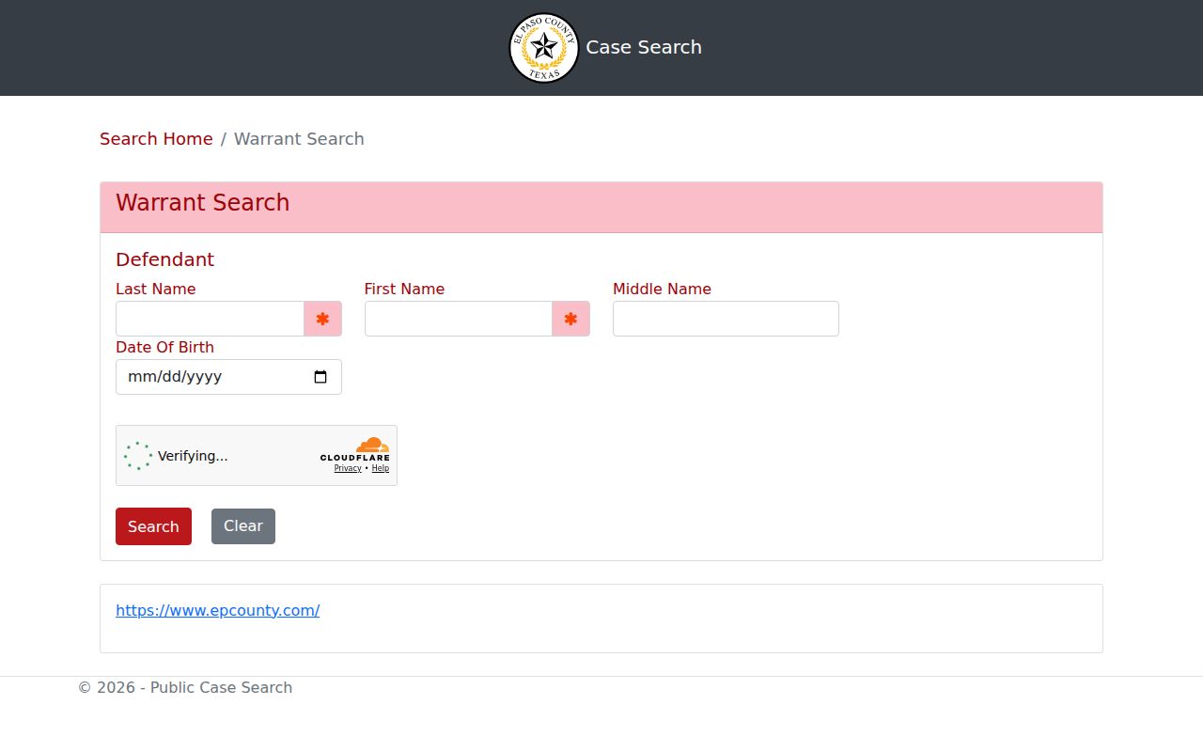1203x752 pixels.
Task: Go to Case Search header title
Action: point(644,47)
